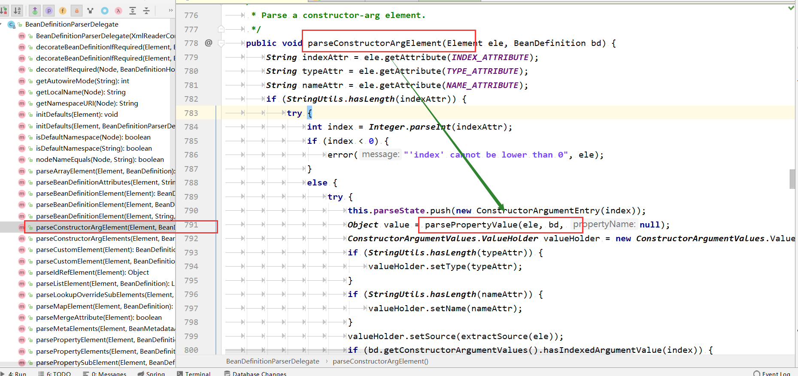Click the gutter @ annotation icon on line 778
The width and height of the screenshot is (798, 376).
coord(209,43)
